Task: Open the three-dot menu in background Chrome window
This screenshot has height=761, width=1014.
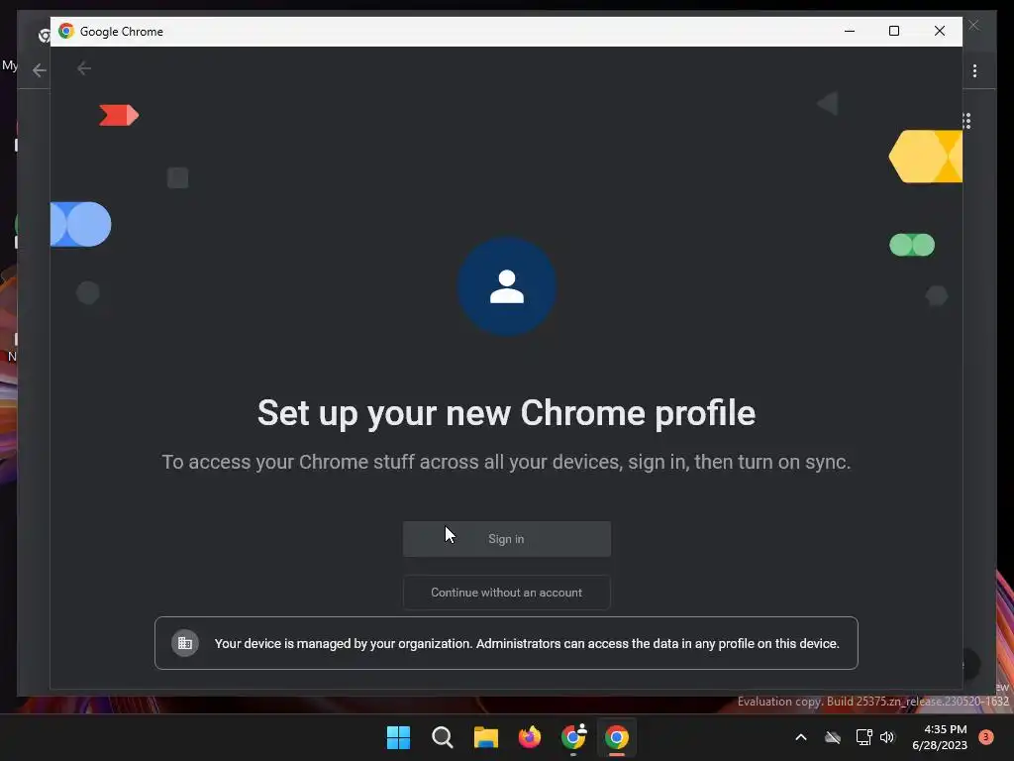Action: coord(974,70)
